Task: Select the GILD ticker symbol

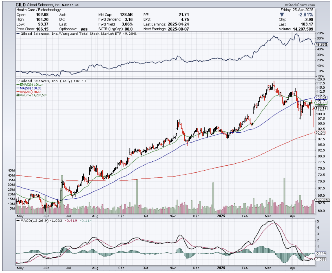Action: pos(21,5)
